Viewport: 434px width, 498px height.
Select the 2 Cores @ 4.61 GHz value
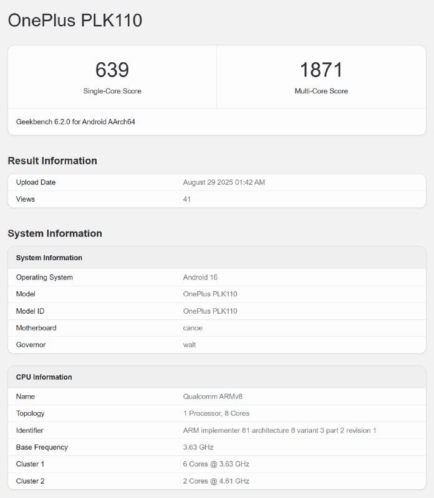click(216, 481)
